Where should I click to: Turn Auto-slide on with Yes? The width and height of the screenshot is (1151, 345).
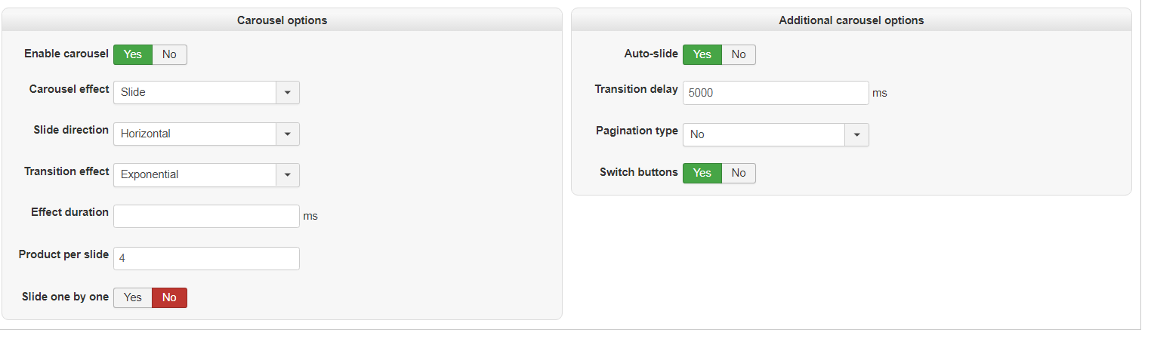(x=702, y=54)
